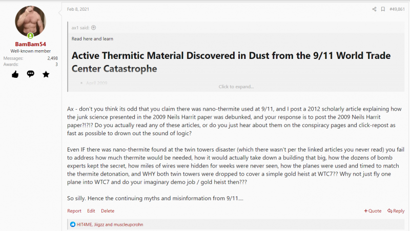Expand the quoted post via Click to expand
This screenshot has width=410, height=231.
click(x=236, y=87)
